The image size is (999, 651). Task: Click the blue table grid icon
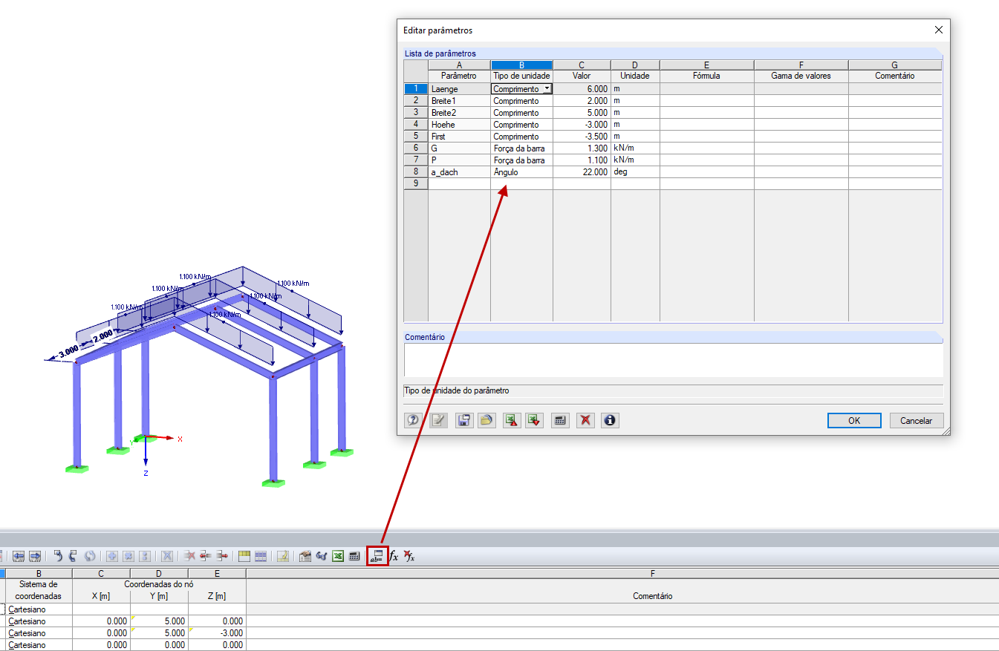point(261,555)
